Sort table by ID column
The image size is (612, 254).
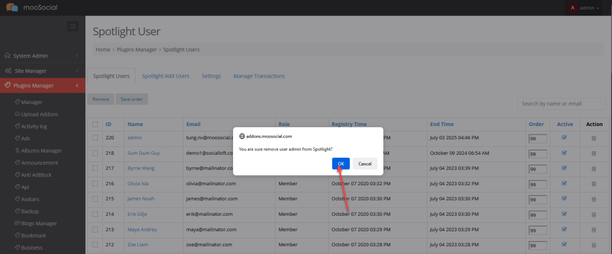(109, 124)
